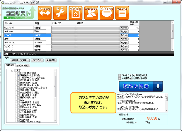
Task: Click region tree scrollbar up arrow
Action: [x=55, y=71]
